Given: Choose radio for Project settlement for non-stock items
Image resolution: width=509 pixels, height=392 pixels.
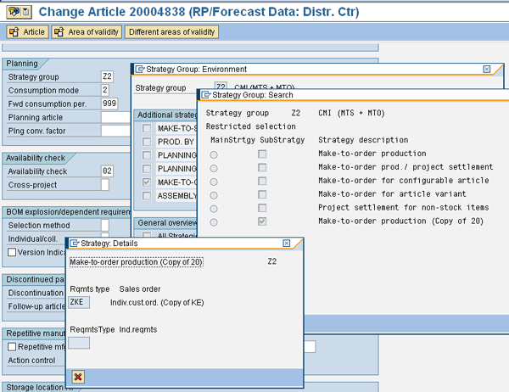Looking at the screenshot, I should tap(214, 208).
